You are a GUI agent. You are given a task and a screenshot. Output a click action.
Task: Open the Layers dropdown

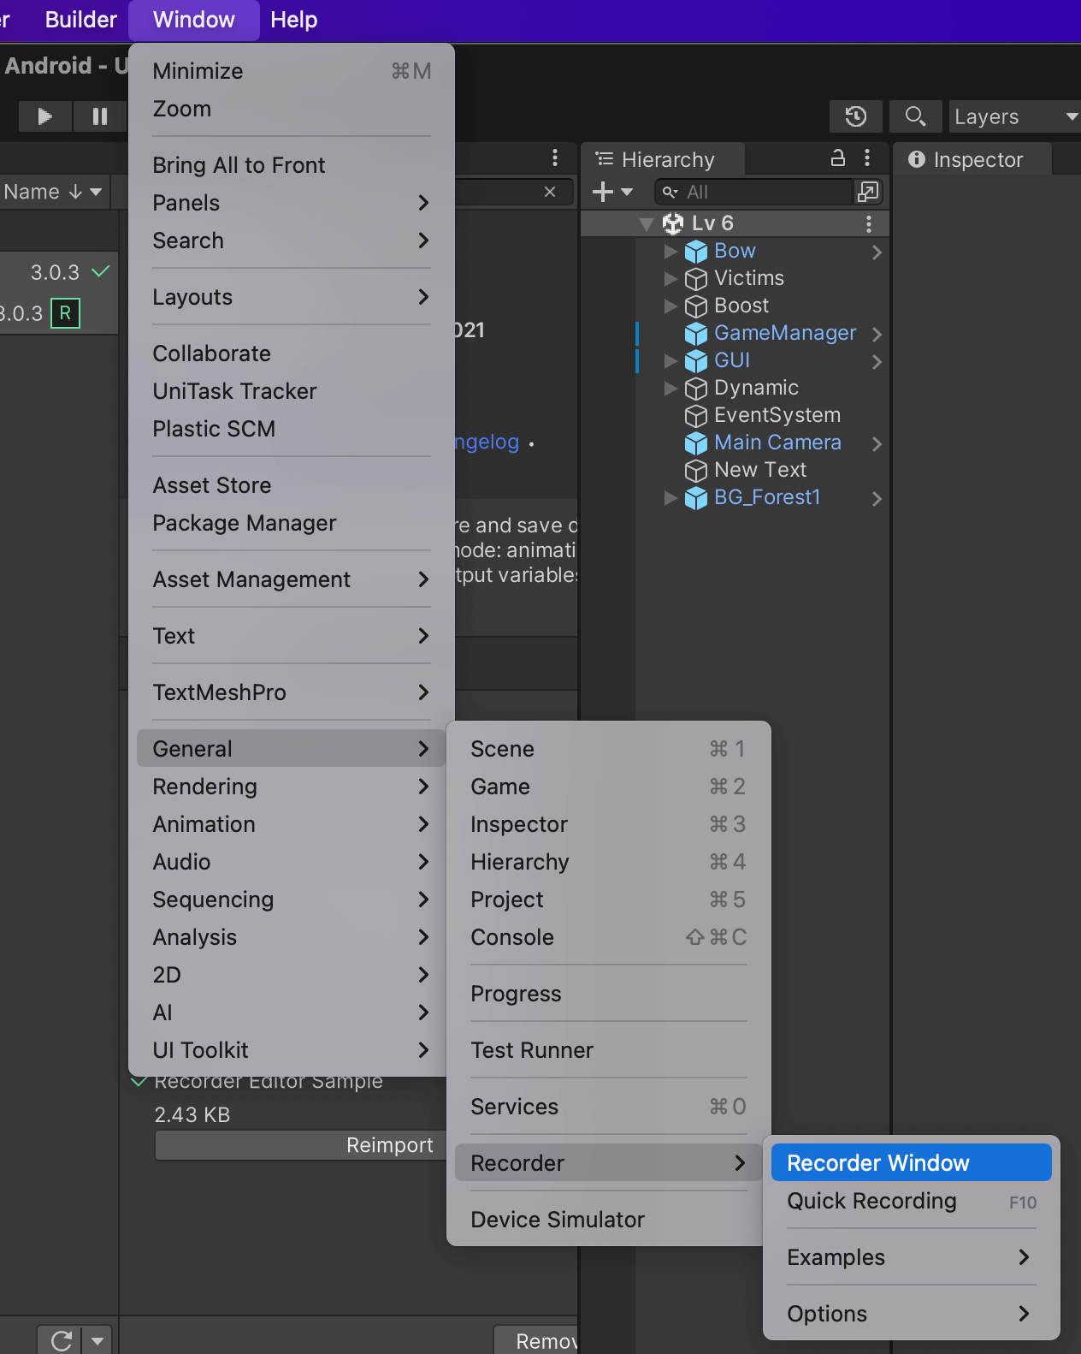click(x=1015, y=116)
